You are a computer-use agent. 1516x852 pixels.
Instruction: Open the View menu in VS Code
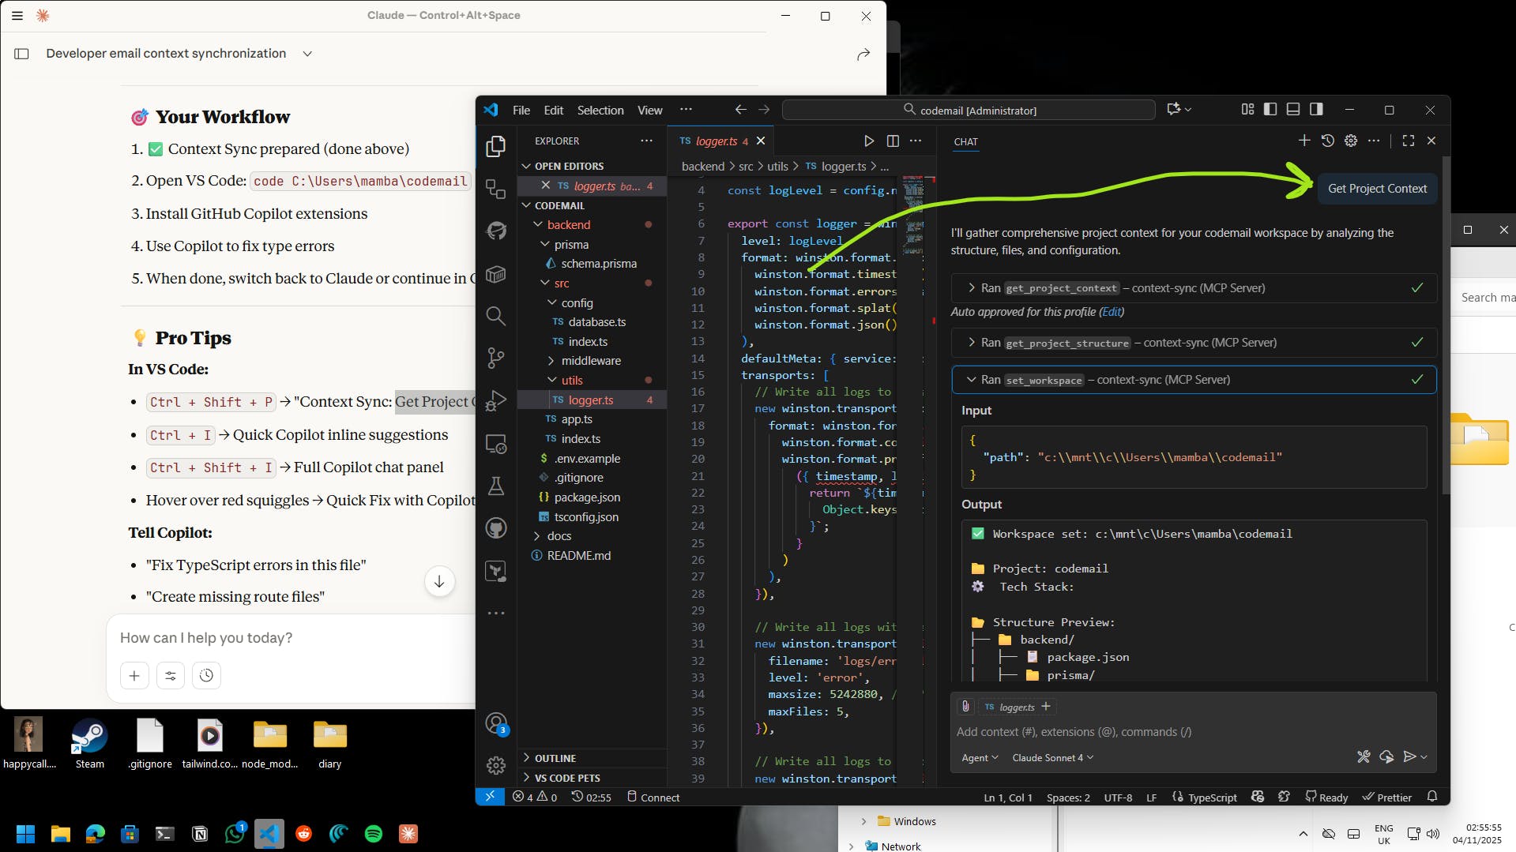(649, 110)
